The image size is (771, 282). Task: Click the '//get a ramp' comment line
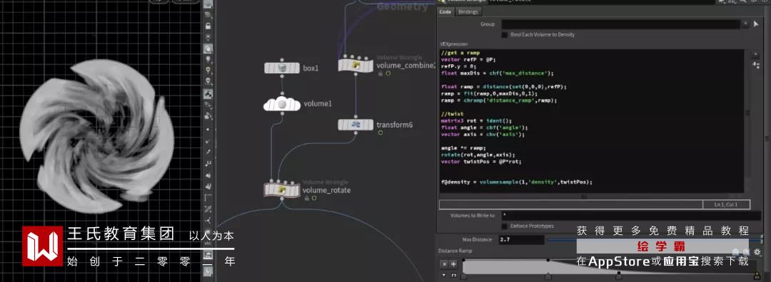(460, 53)
